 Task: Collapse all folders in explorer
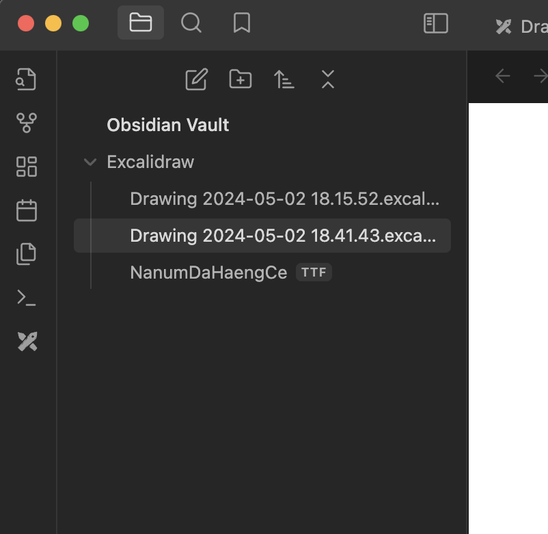pos(328,79)
